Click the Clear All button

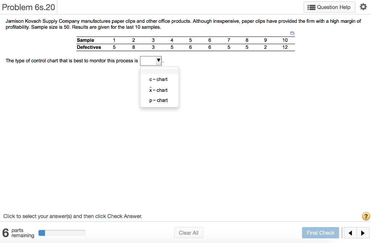click(x=188, y=233)
